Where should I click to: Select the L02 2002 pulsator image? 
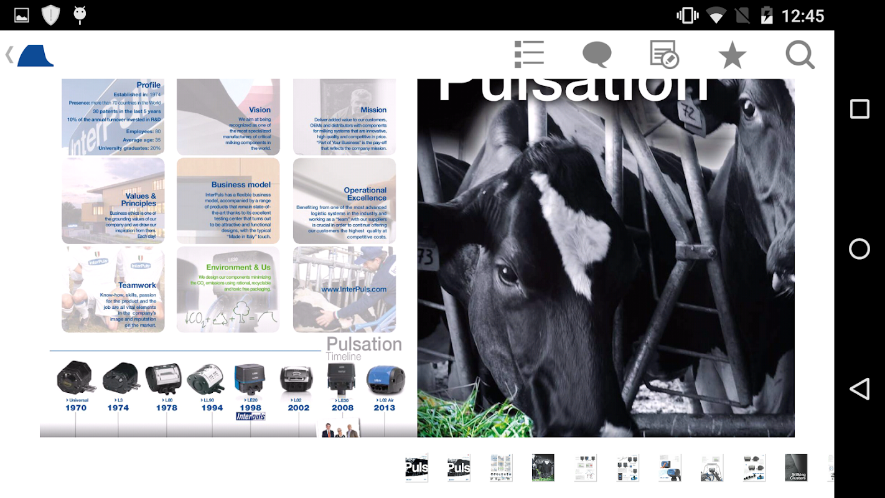296,380
